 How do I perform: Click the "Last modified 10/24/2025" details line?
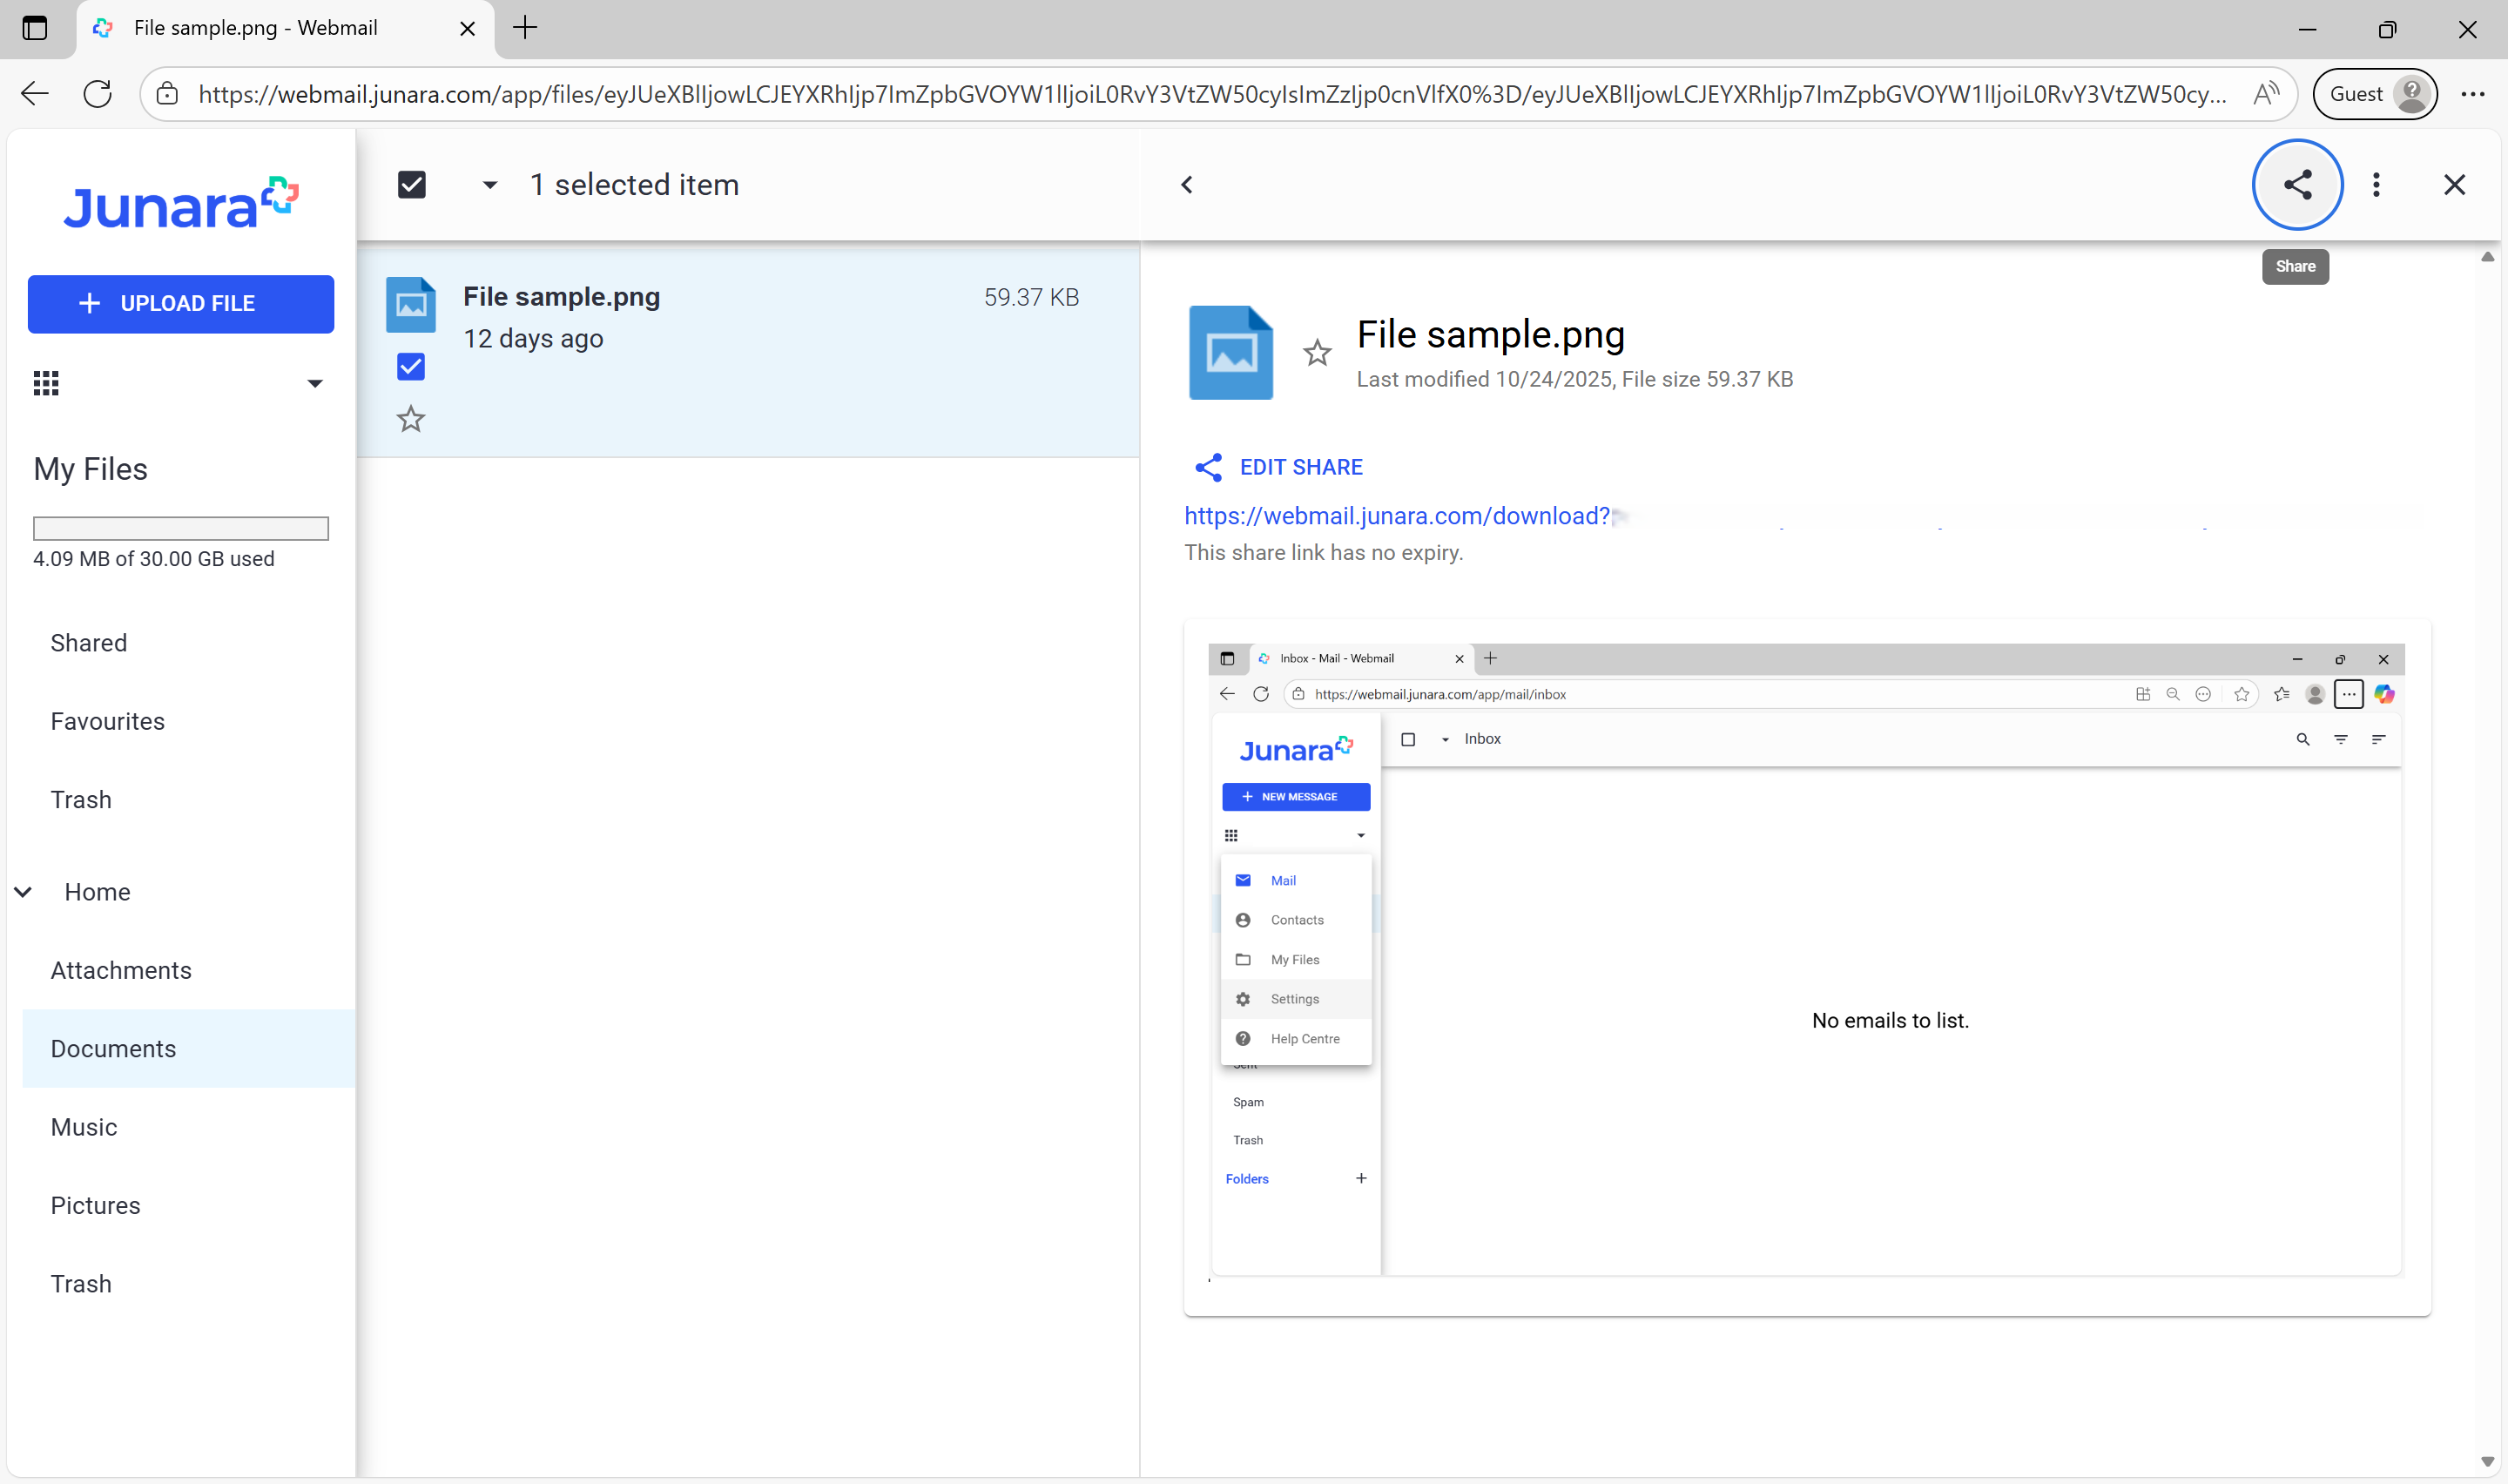(1574, 380)
